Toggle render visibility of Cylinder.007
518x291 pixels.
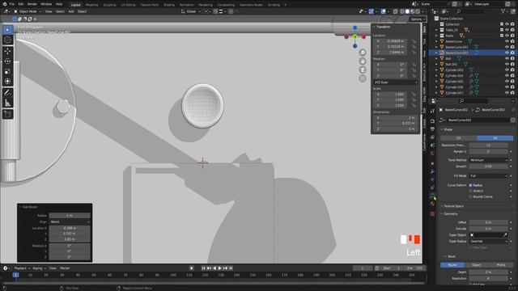(x=512, y=93)
